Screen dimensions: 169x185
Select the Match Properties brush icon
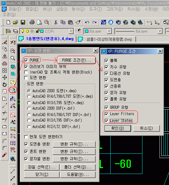coord(78,22)
